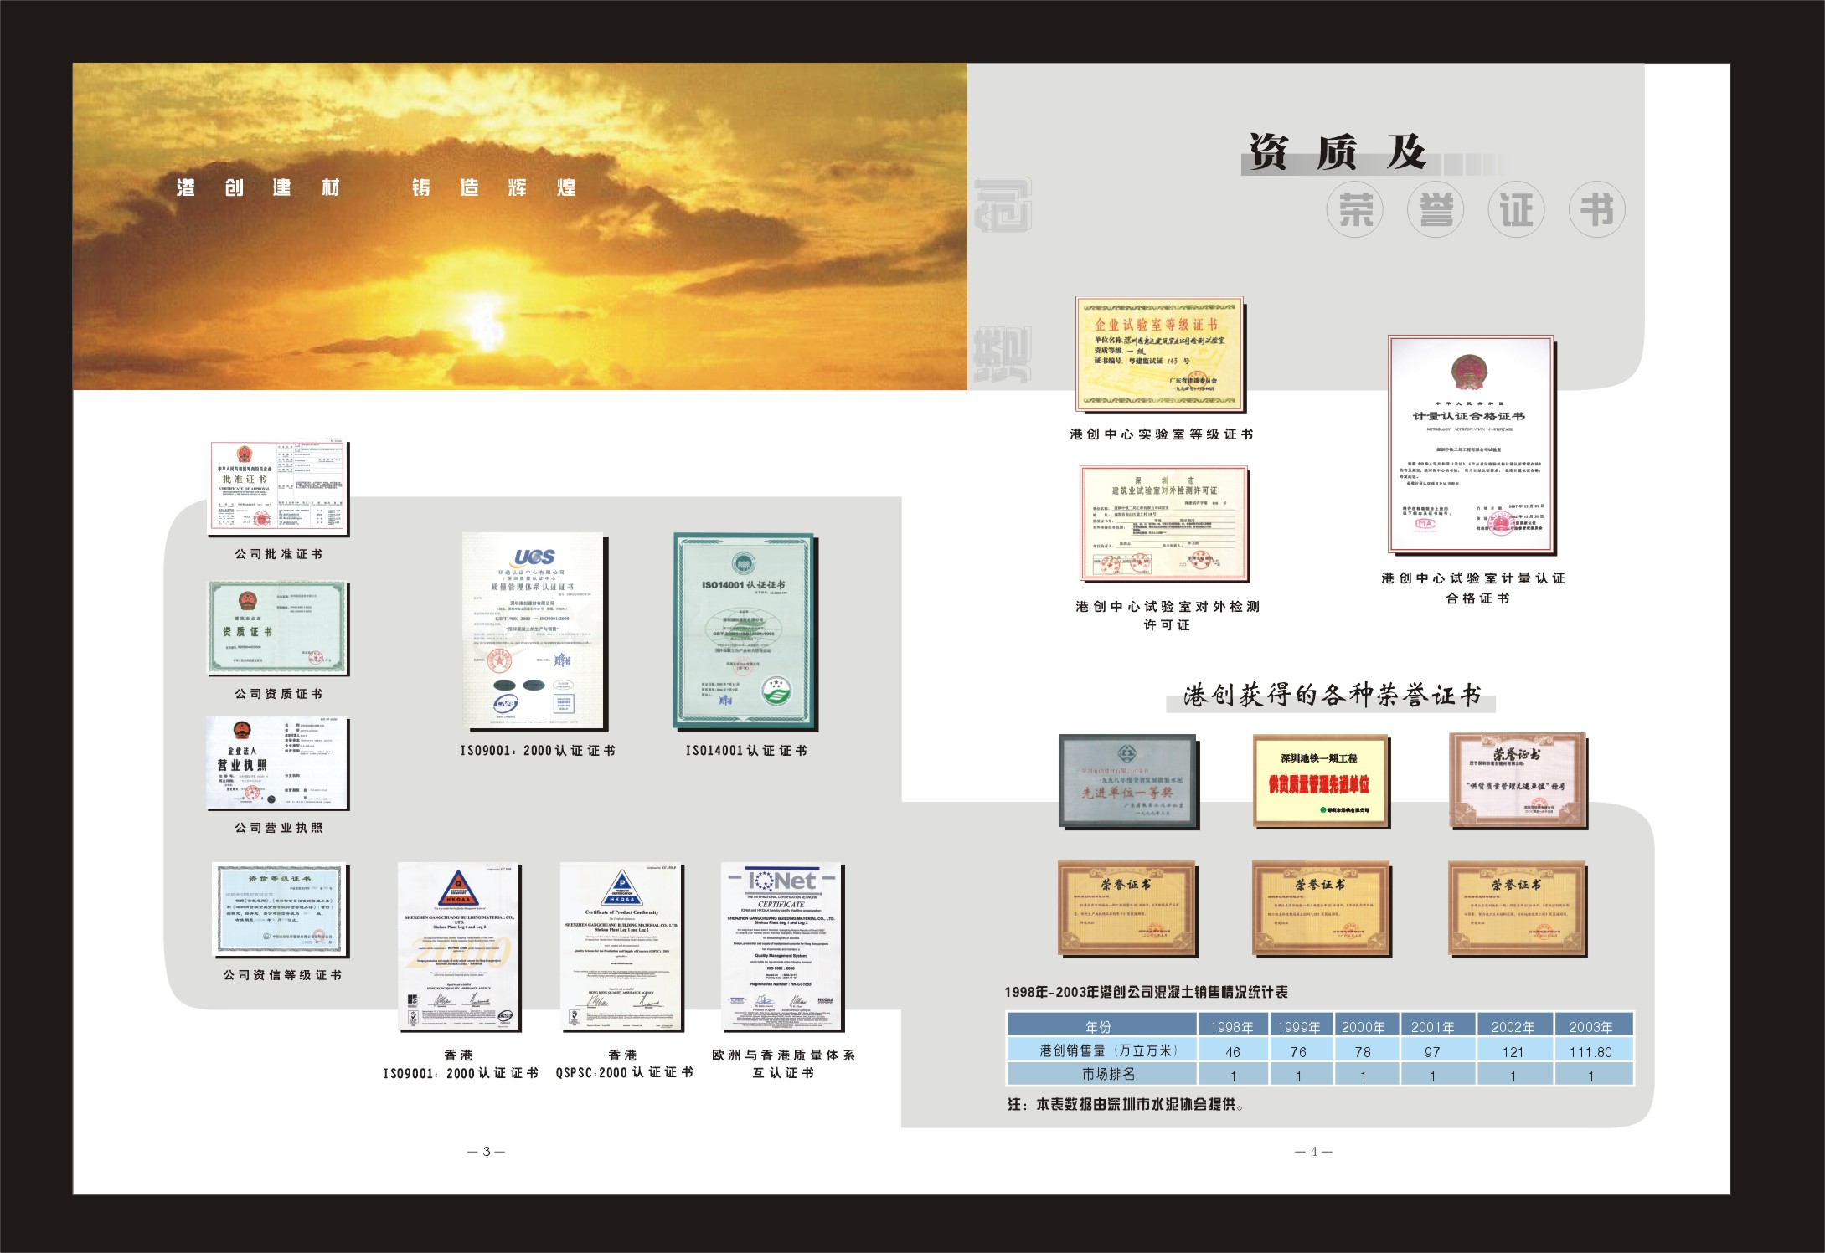Click caption 公司批准证书
1825x1253 pixels.
pyautogui.click(x=279, y=554)
